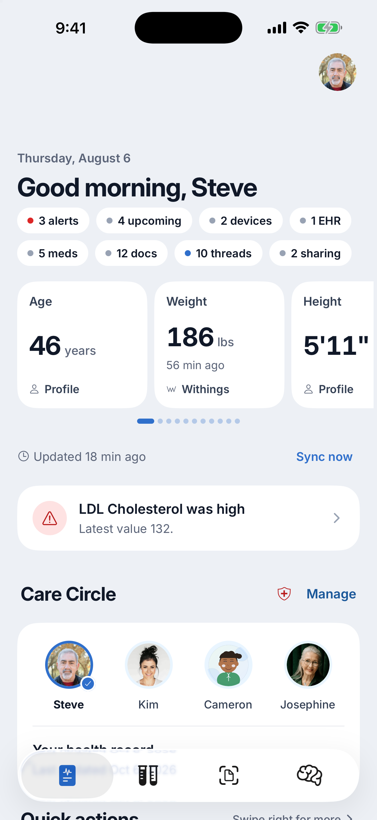Tap the clock icon beside Updated
Image resolution: width=377 pixels, height=820 pixels.
pyautogui.click(x=23, y=456)
